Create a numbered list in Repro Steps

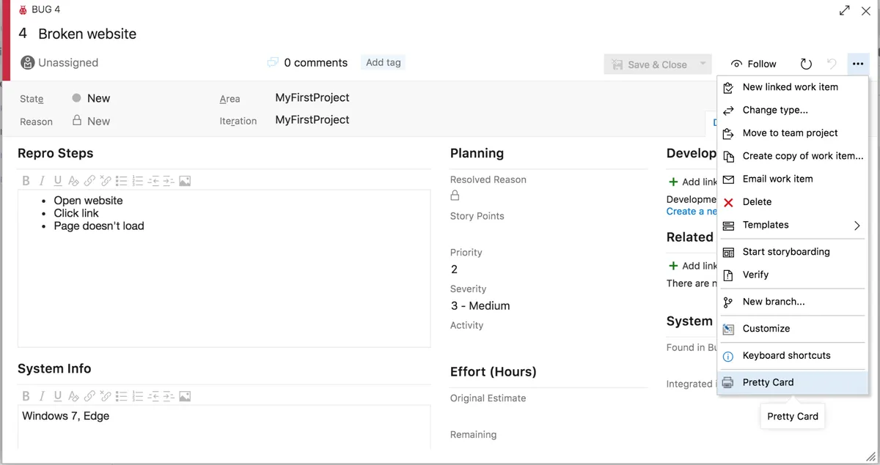coord(139,180)
